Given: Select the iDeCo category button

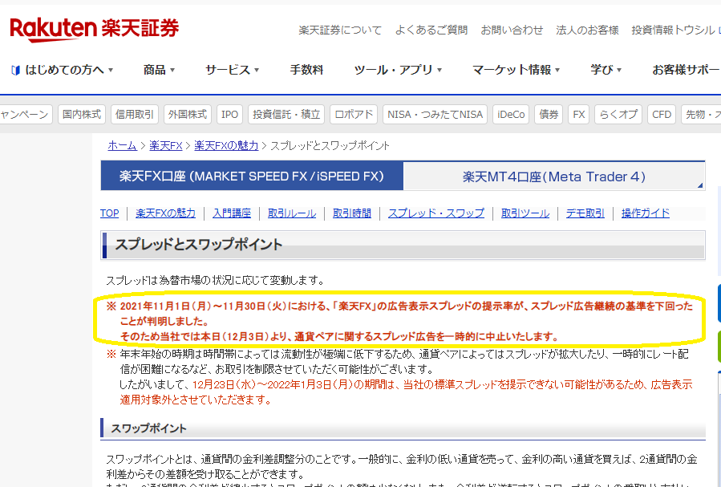Looking at the screenshot, I should click(511, 115).
